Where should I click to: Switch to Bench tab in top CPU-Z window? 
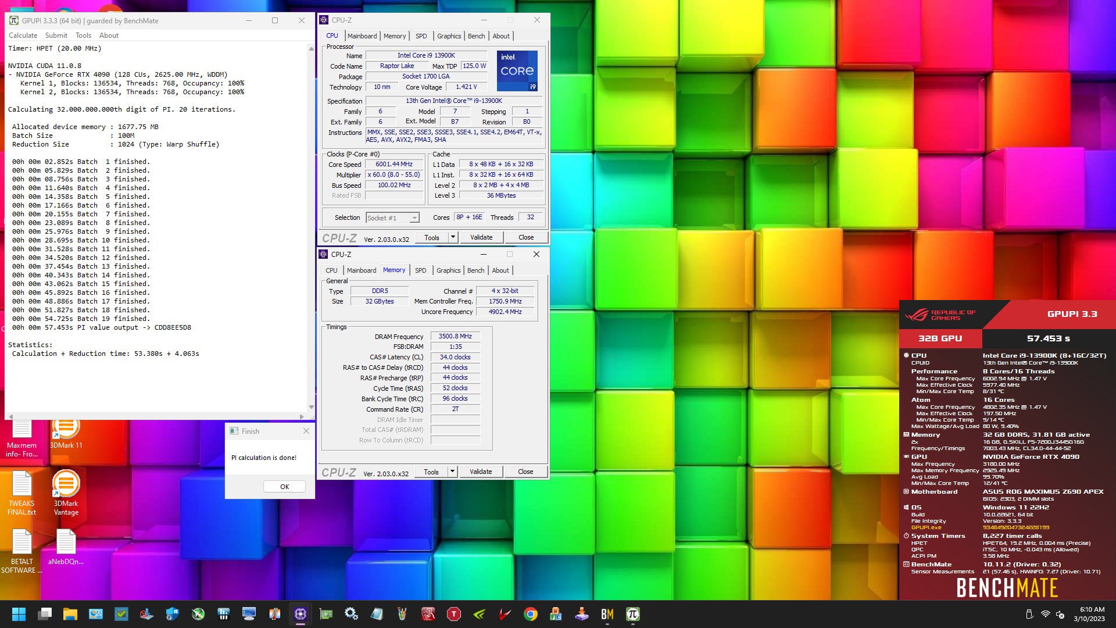coord(476,36)
